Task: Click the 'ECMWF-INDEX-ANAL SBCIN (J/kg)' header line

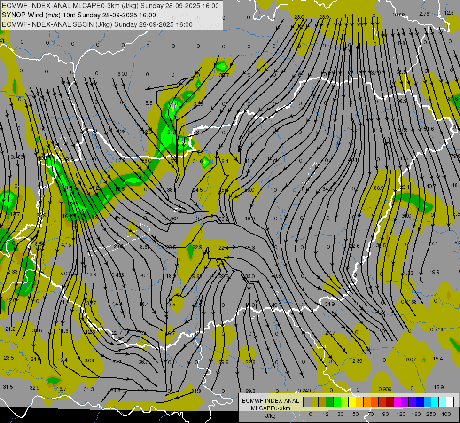Action: [x=57, y=24]
